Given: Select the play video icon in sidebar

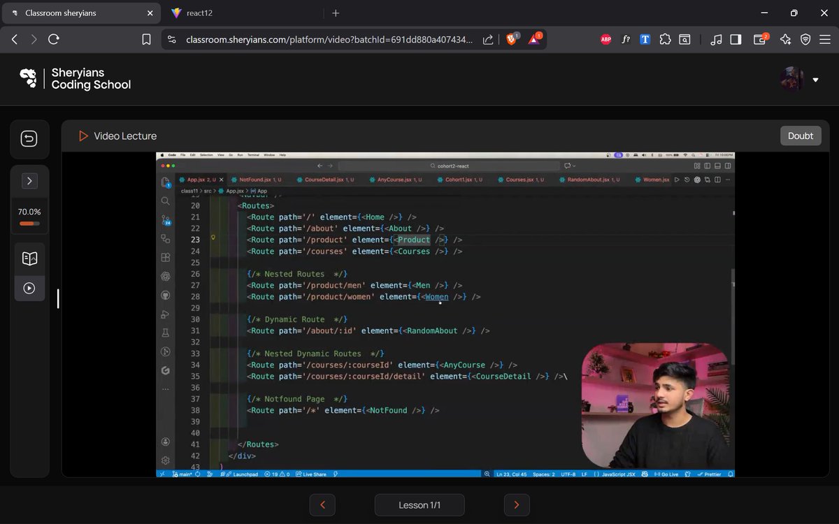Looking at the screenshot, I should click(x=29, y=288).
